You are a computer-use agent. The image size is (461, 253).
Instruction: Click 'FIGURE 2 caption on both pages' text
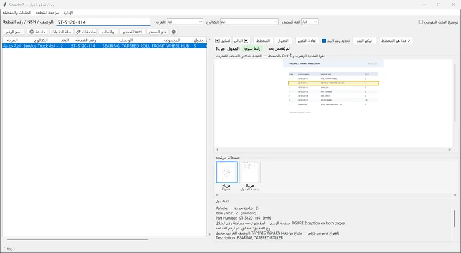[x=318, y=223]
